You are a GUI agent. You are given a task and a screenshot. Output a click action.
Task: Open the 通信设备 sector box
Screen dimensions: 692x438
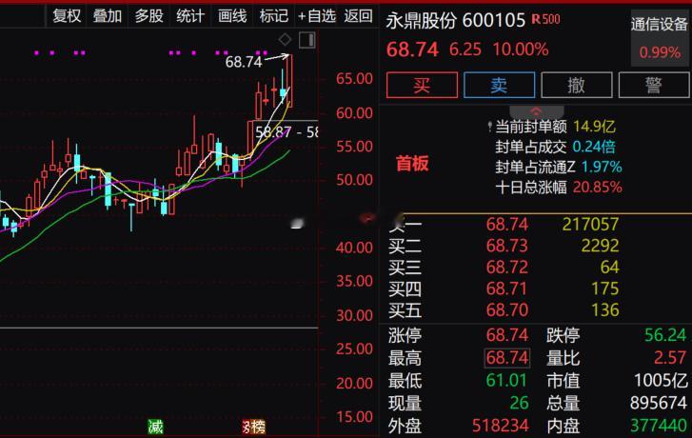pos(660,38)
